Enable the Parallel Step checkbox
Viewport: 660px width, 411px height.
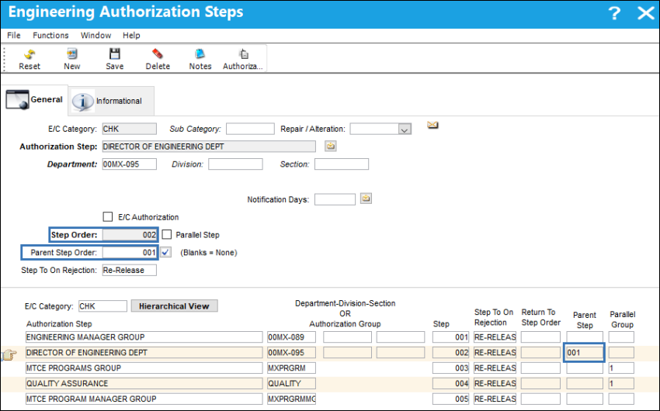[167, 234]
